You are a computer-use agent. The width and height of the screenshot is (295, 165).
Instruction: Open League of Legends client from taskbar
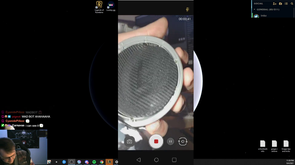109,162
